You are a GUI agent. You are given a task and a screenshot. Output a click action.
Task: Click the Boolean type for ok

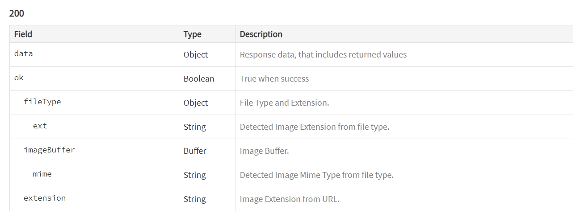coord(199,78)
